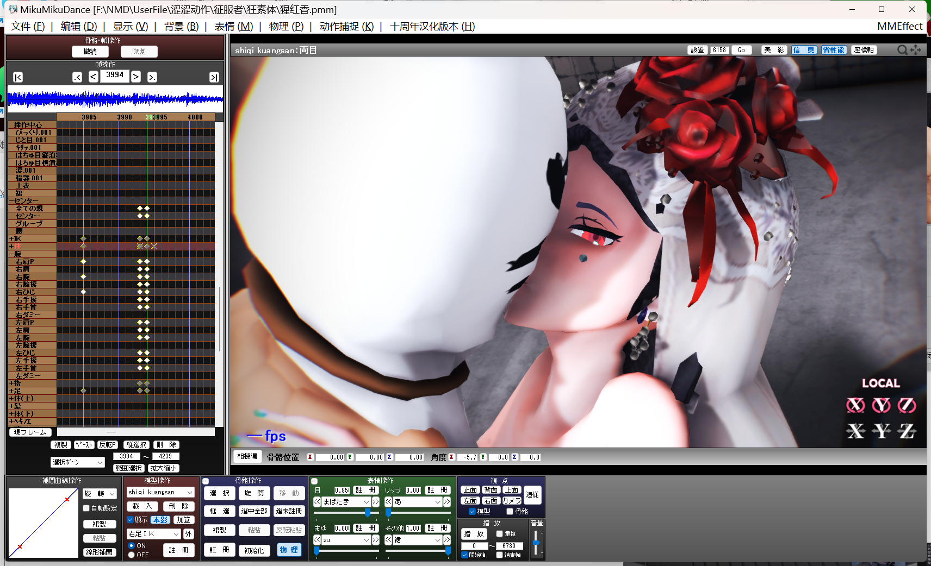Open the 文件 (F) menu
931x566 pixels.
28,27
